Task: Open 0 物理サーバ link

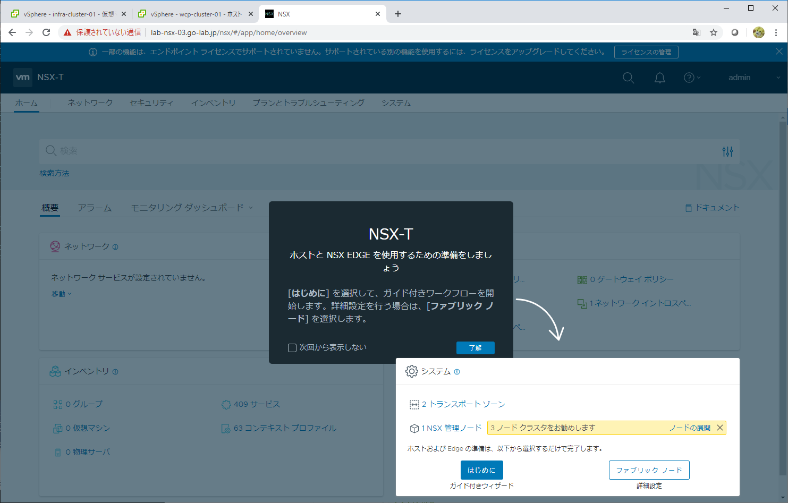Action: coord(88,452)
